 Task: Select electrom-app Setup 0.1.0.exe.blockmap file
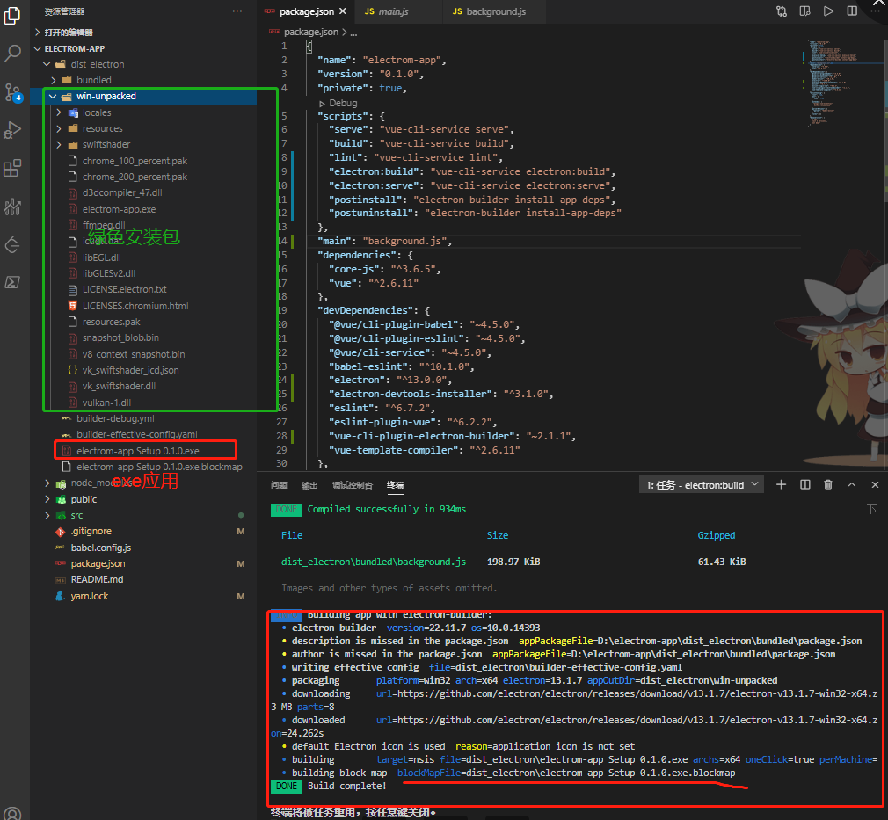click(x=144, y=467)
